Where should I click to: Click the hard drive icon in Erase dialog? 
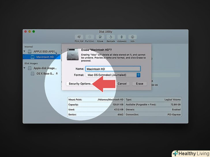pos(73,54)
